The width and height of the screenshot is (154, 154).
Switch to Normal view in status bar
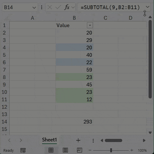51,150
